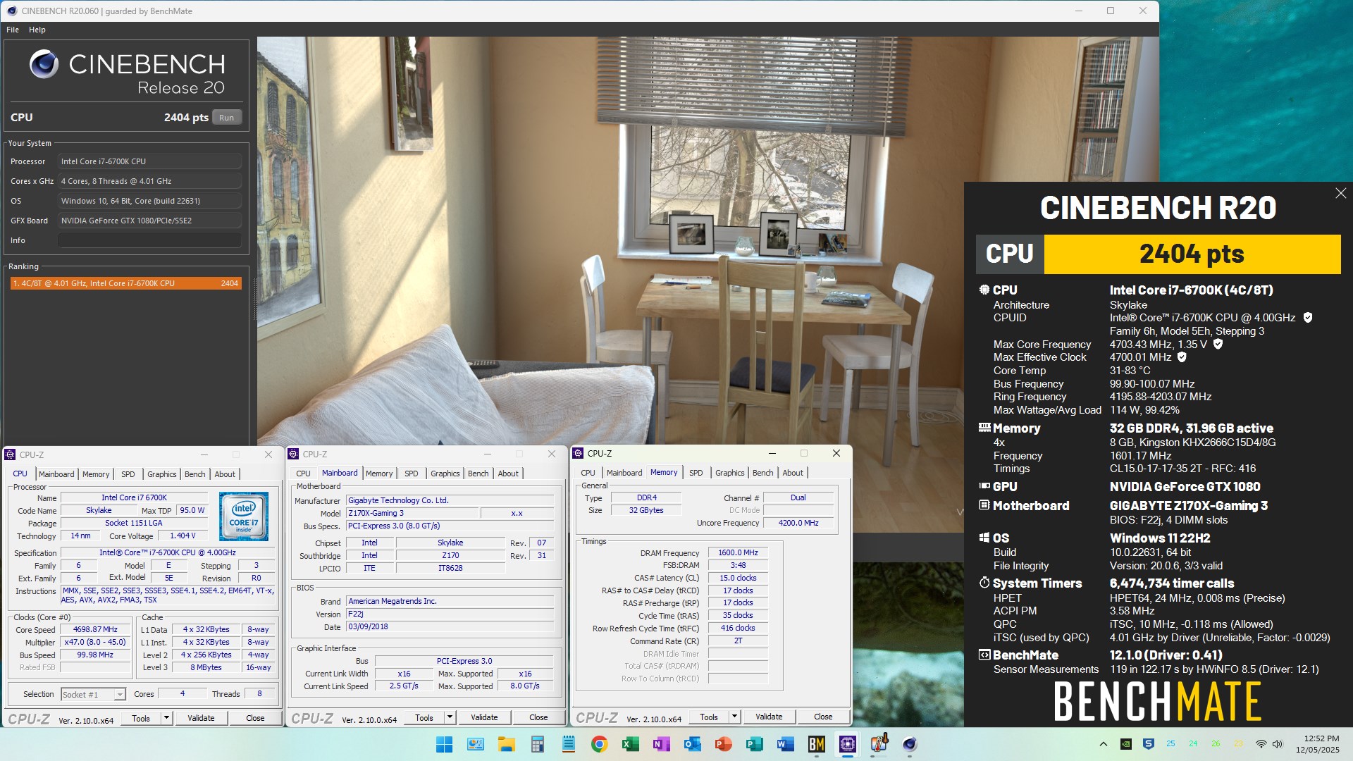1353x761 pixels.
Task: Click the DRAM Frequency value 1600.0 MHz
Action: [x=738, y=553]
